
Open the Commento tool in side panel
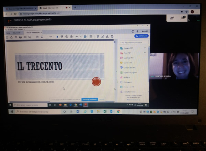(x=126, y=63)
